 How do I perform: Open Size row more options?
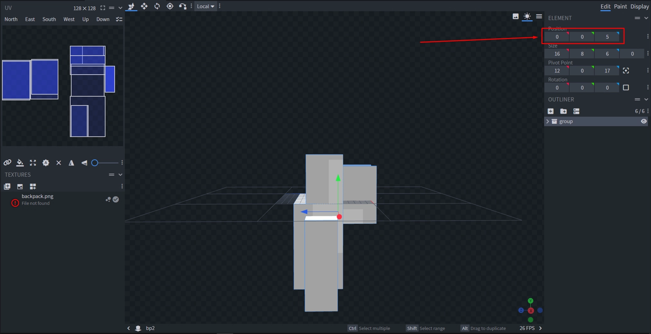coord(648,53)
